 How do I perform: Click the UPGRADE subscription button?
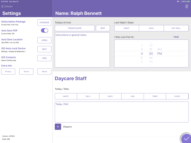(44, 22)
